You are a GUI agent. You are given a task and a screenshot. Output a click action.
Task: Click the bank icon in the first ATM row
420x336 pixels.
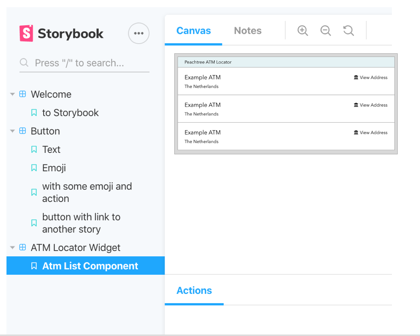[355, 77]
